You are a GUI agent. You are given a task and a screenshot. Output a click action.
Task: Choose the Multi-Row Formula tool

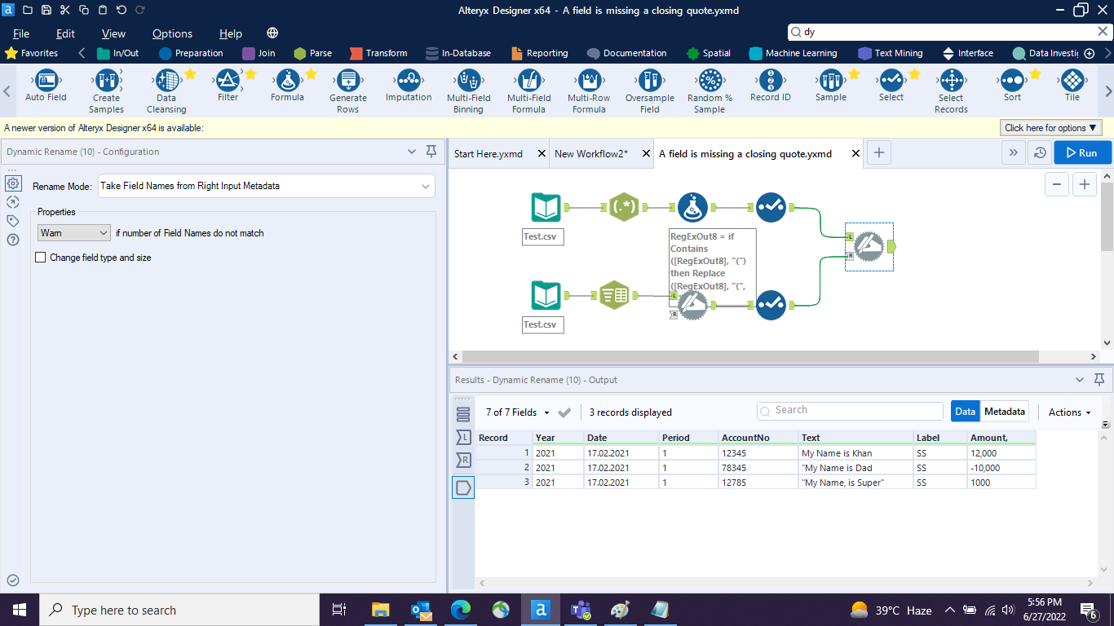click(589, 82)
